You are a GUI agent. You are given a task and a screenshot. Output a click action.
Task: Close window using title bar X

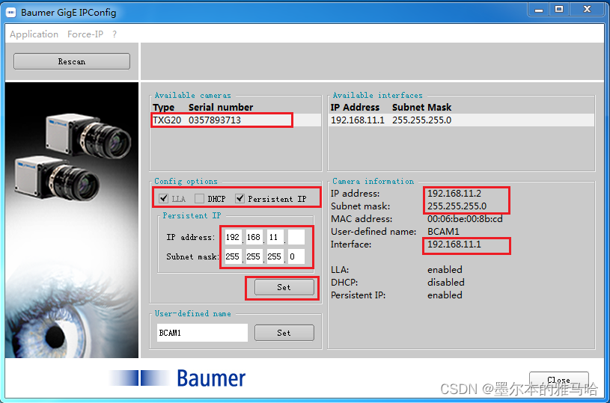pos(588,9)
